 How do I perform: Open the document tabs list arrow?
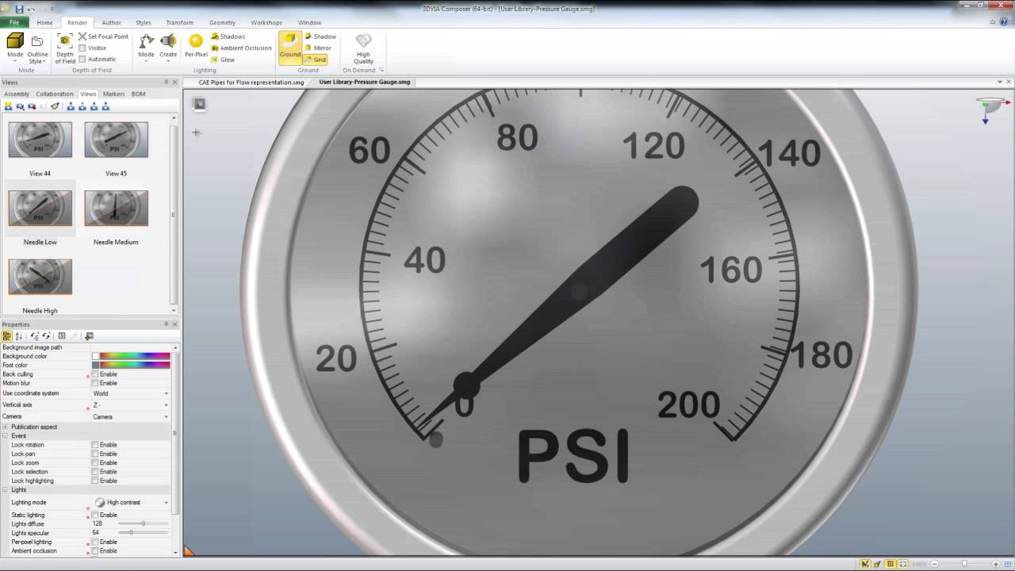pyautogui.click(x=1000, y=82)
